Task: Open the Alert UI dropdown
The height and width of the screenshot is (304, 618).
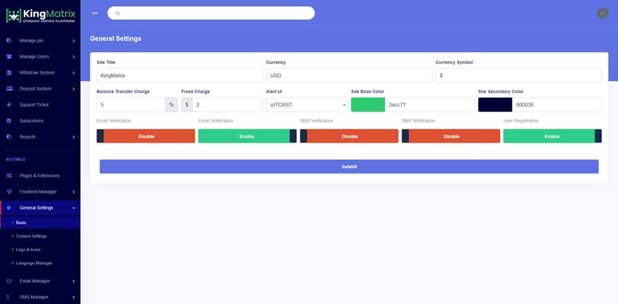Action: pos(307,105)
